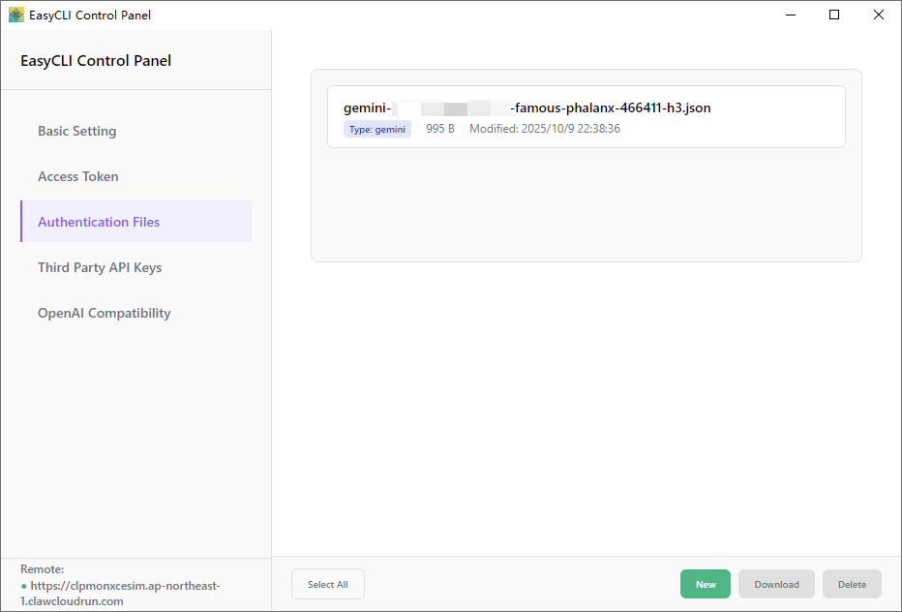Minimize the EasyCLI Control Panel window

[790, 15]
